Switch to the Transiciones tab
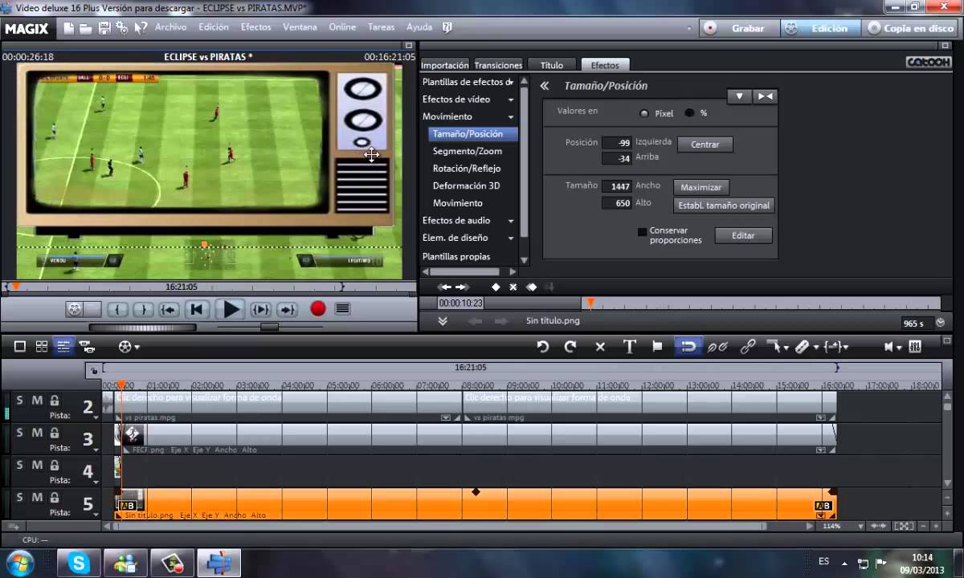 coord(498,65)
